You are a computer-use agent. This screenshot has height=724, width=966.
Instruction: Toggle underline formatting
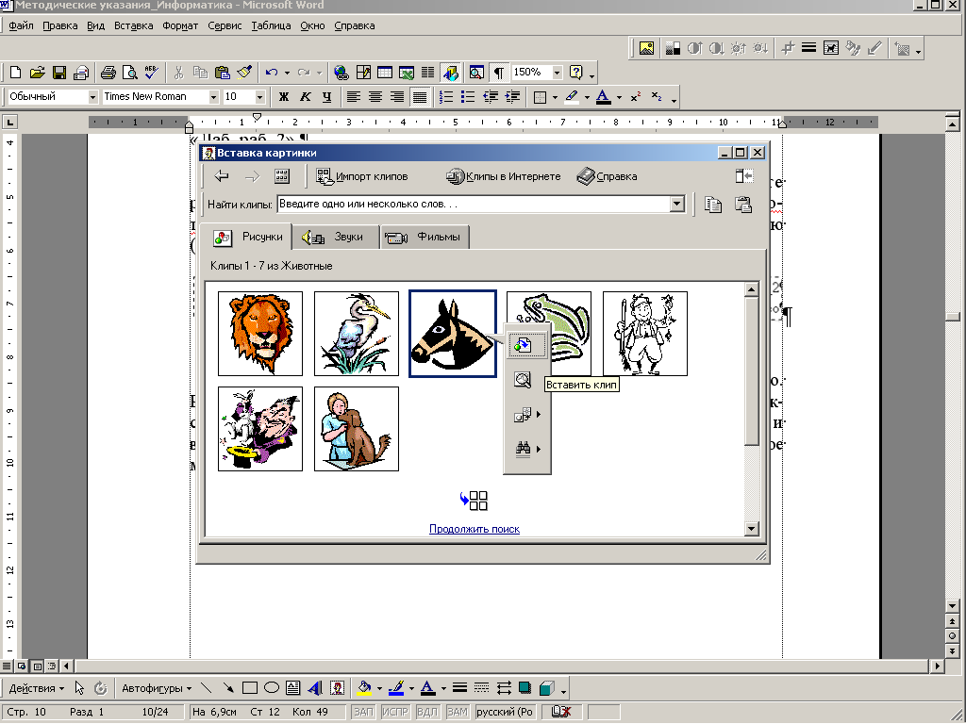tap(327, 97)
